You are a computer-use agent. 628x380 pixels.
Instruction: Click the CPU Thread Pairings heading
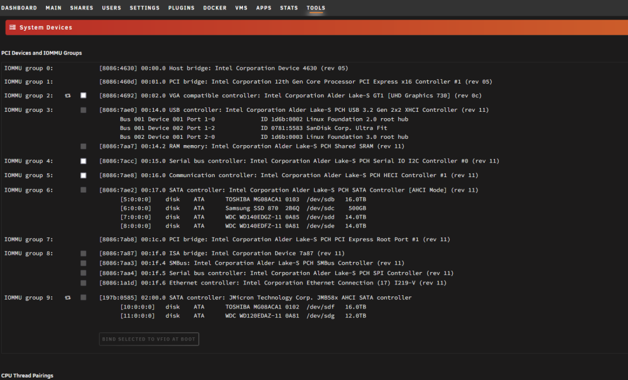point(27,376)
